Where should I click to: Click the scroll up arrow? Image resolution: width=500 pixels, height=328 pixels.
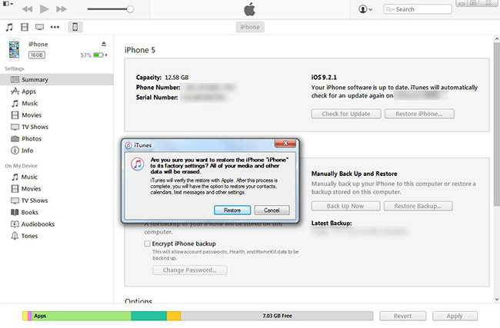(497, 39)
